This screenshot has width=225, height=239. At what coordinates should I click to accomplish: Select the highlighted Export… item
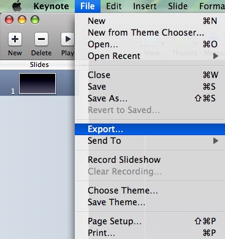tap(150, 129)
